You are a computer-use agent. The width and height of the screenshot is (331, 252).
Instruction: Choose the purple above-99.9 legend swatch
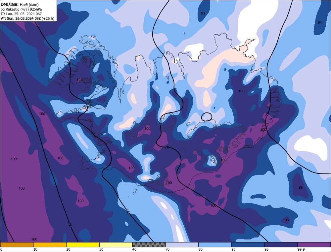(314, 244)
